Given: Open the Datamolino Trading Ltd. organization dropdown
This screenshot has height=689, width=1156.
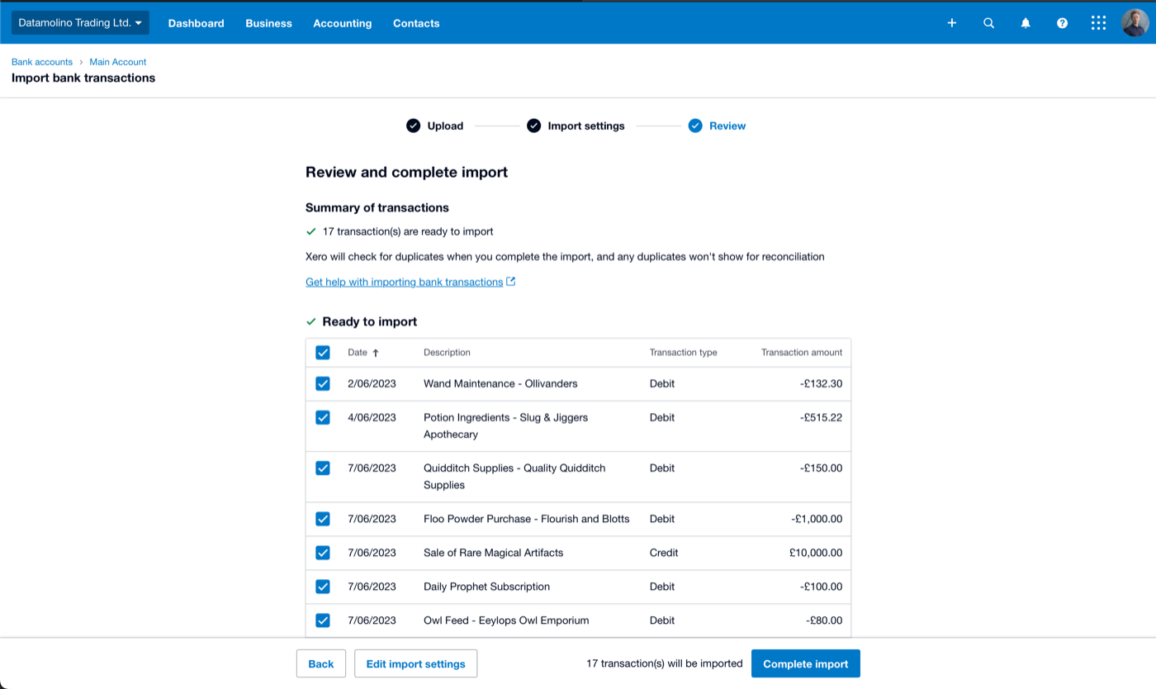Looking at the screenshot, I should click(x=78, y=23).
